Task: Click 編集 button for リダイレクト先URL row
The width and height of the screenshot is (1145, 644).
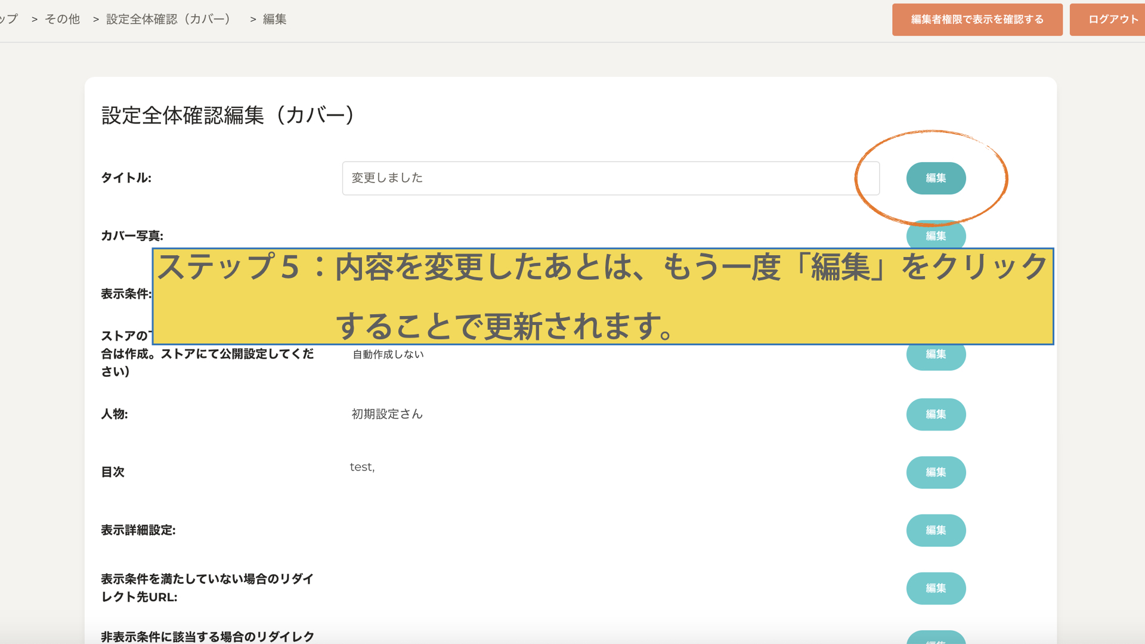Action: (936, 588)
